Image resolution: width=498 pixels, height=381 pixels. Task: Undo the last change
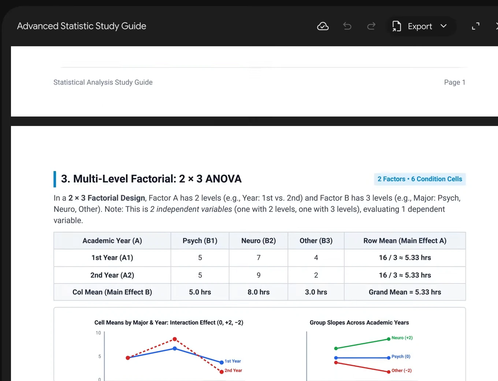pyautogui.click(x=347, y=26)
